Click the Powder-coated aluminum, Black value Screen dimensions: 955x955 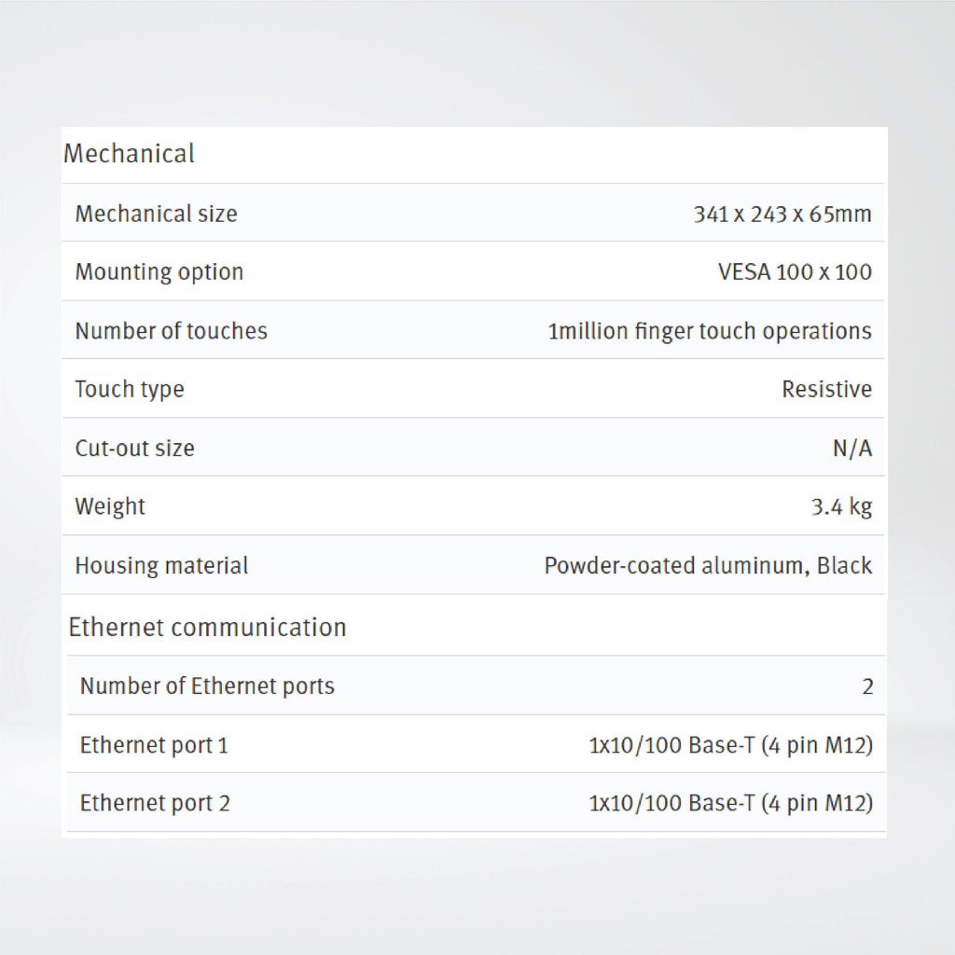coord(708,566)
